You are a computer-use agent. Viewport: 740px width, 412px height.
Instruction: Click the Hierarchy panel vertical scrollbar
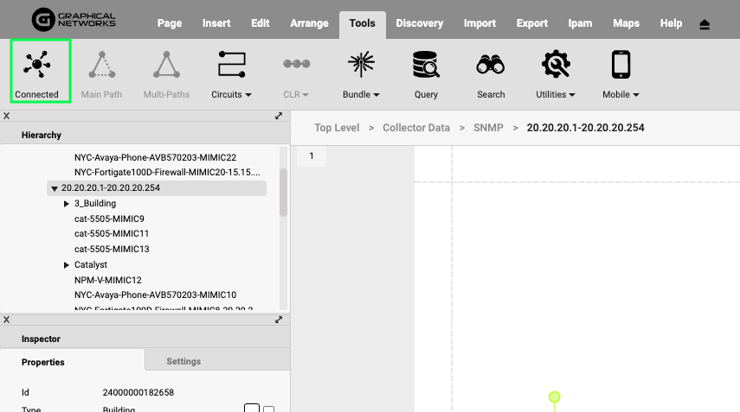283,181
